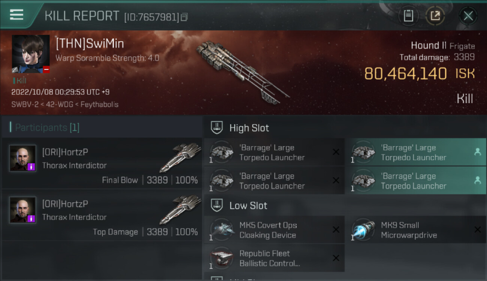Click Thorax Interdictor ship image for Final Blow
Image resolution: width=487 pixels, height=281 pixels.
(x=181, y=157)
